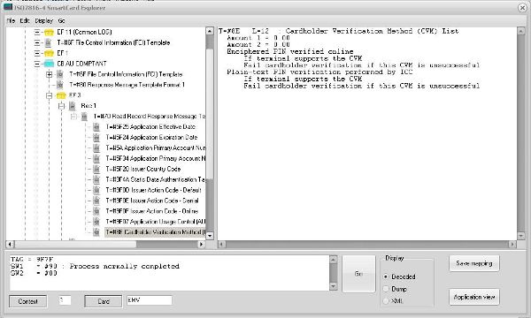Click the icon next to T=#5F25 Application Effective Date
531x318 pixels.
coord(96,127)
